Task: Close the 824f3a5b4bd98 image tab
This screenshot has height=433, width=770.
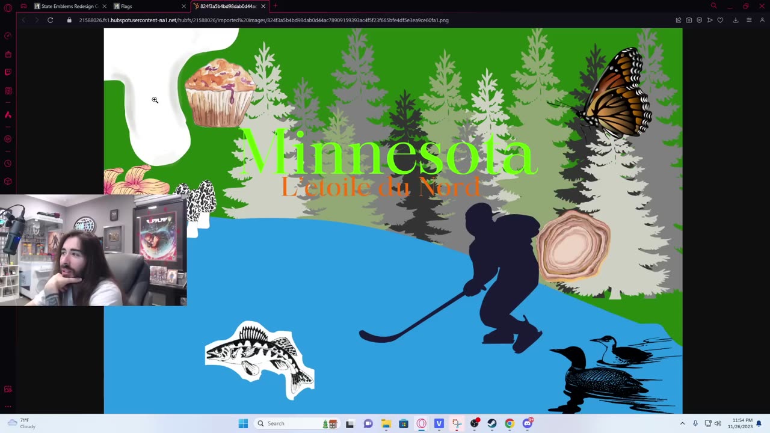Action: [x=263, y=6]
